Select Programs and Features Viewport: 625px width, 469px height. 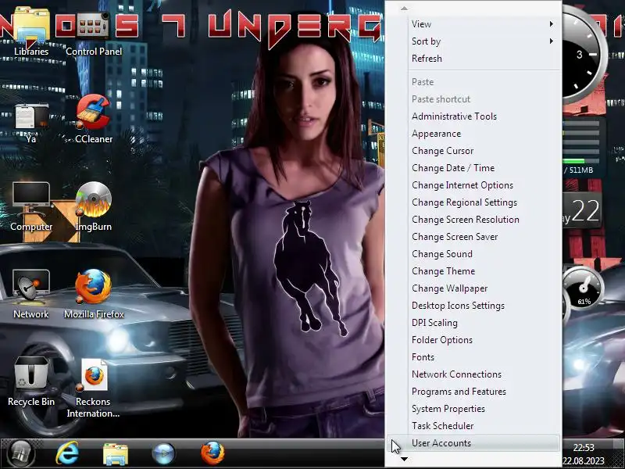[484, 390]
